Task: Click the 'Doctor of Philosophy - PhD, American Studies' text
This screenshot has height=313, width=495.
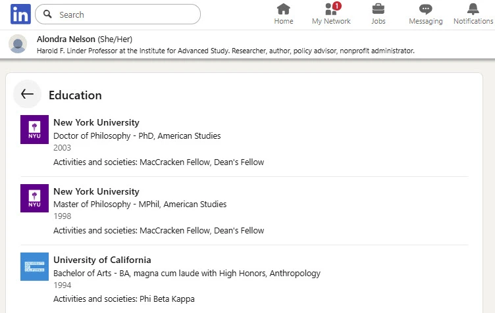Action: (137, 136)
